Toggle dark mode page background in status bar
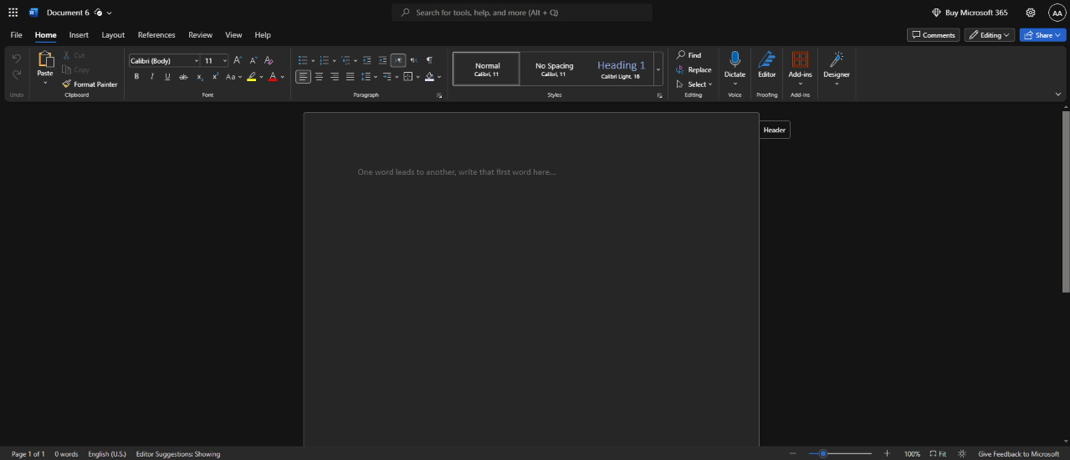The width and height of the screenshot is (1070, 460). 963,454
